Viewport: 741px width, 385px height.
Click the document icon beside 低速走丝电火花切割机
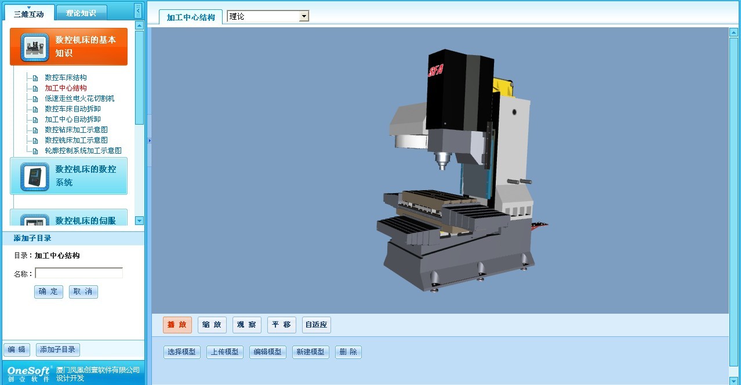(35, 99)
